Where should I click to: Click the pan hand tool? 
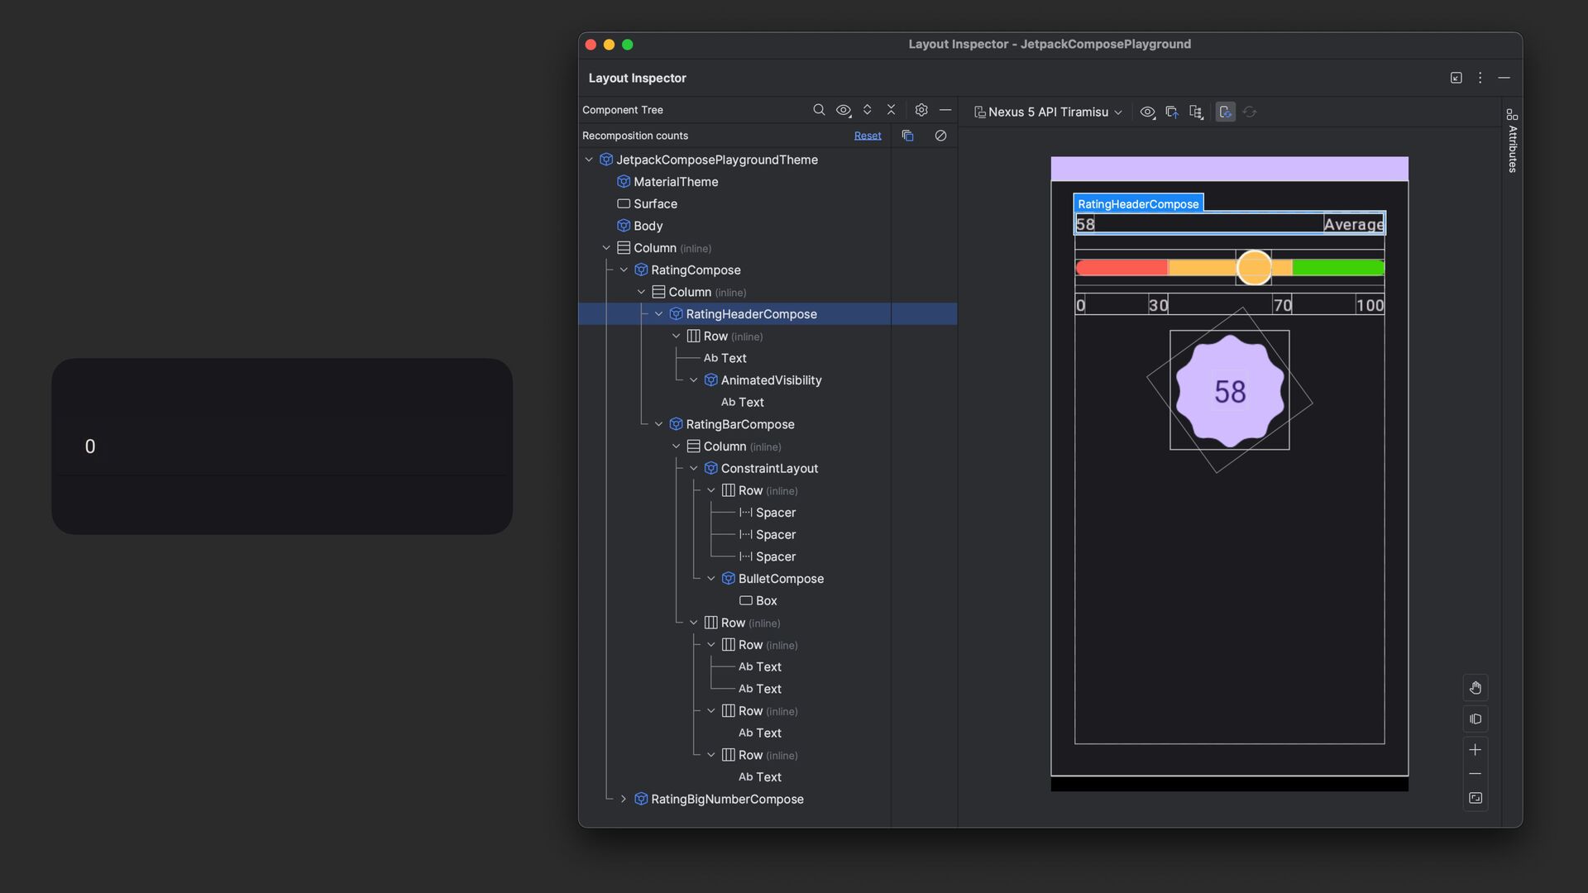tap(1476, 688)
